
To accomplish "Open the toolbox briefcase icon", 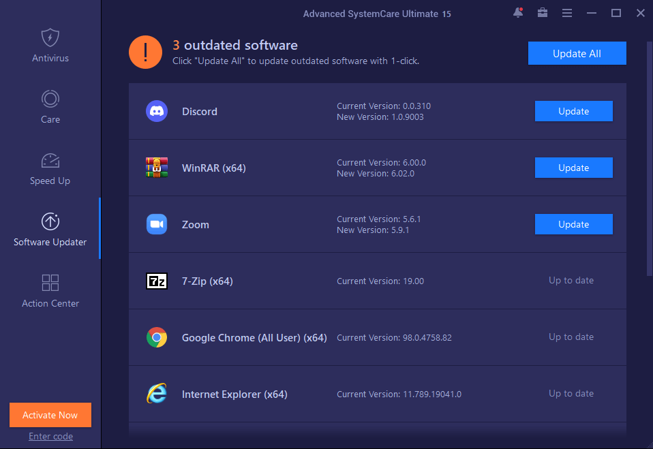I will pyautogui.click(x=542, y=13).
